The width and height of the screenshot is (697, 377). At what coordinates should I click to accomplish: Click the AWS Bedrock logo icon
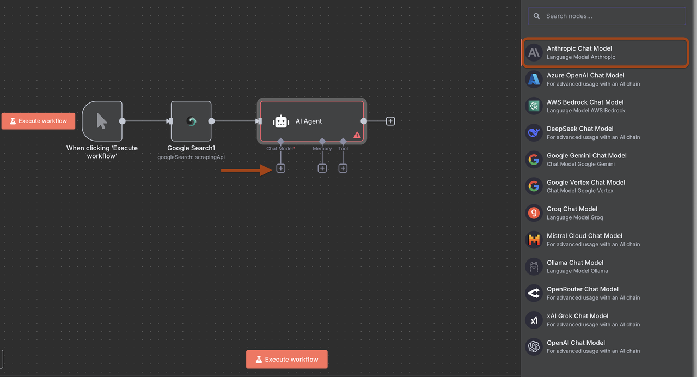pos(534,106)
